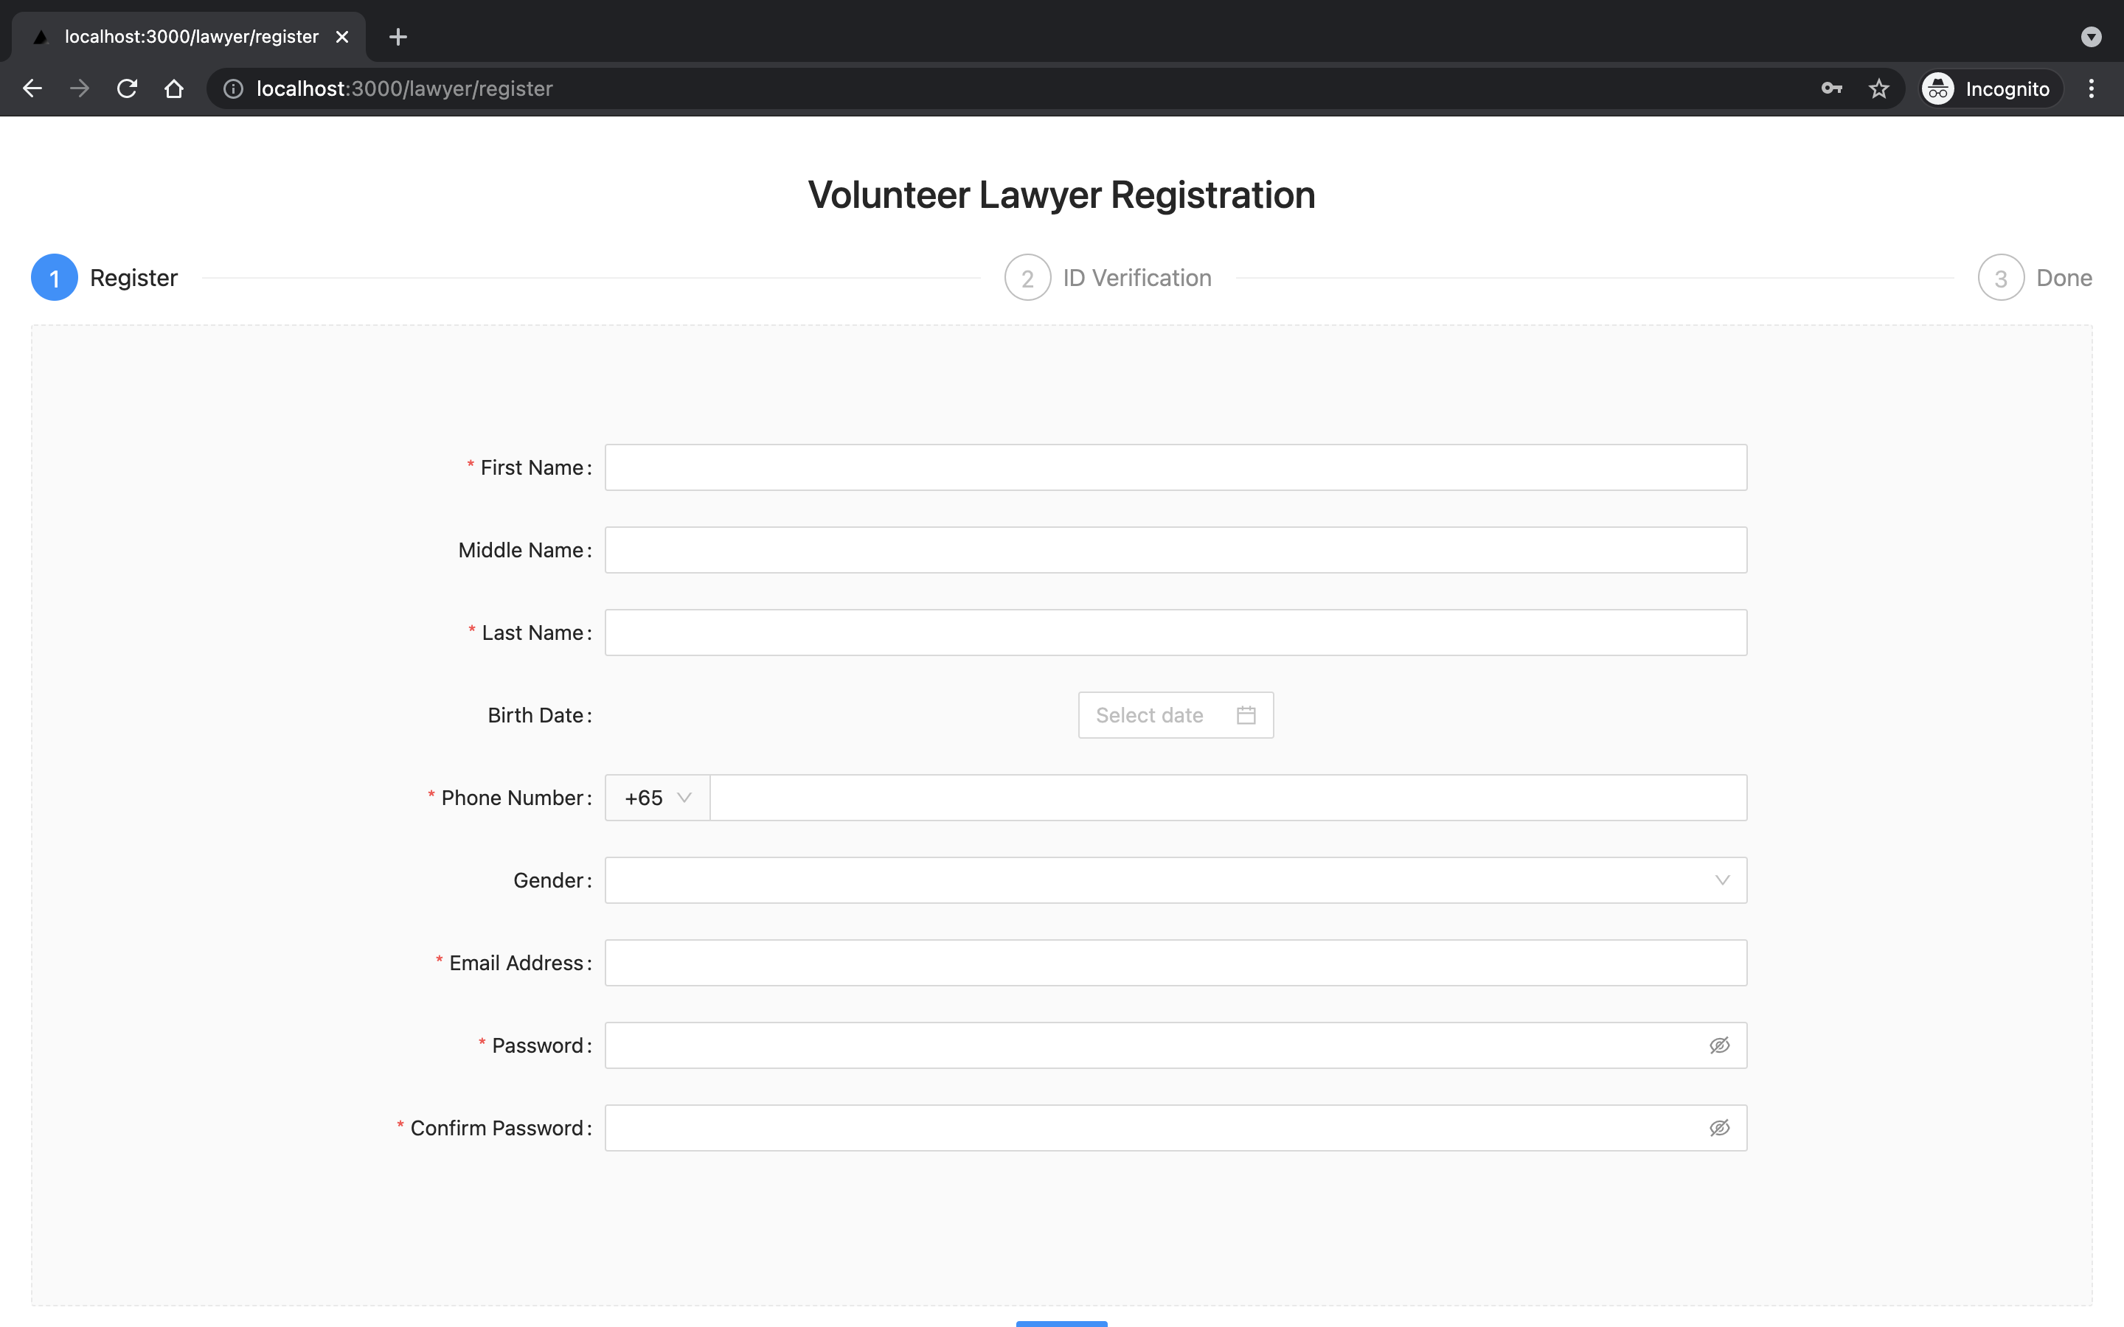
Task: Open a new browser tab
Action: [398, 37]
